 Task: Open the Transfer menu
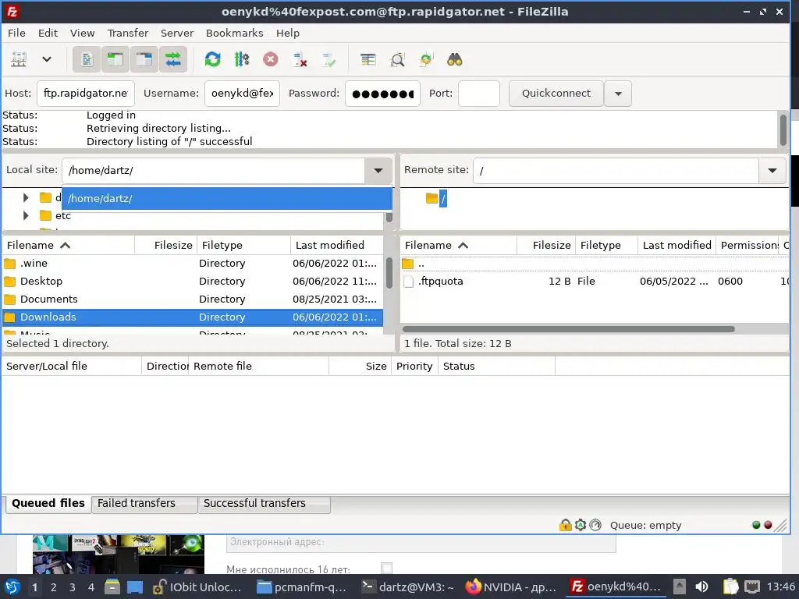coord(128,33)
